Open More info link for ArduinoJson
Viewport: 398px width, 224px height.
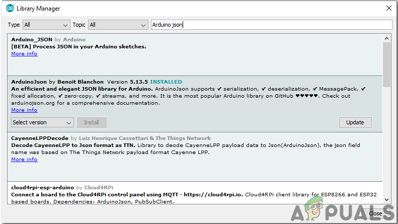click(x=24, y=110)
